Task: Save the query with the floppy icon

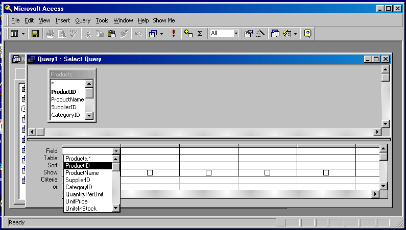Action: (x=35, y=34)
